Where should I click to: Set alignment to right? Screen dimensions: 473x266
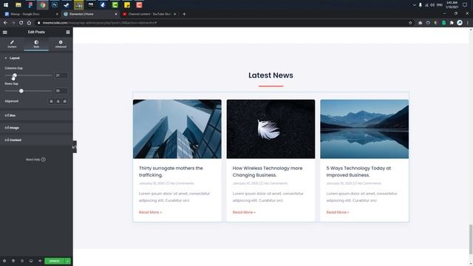click(64, 101)
